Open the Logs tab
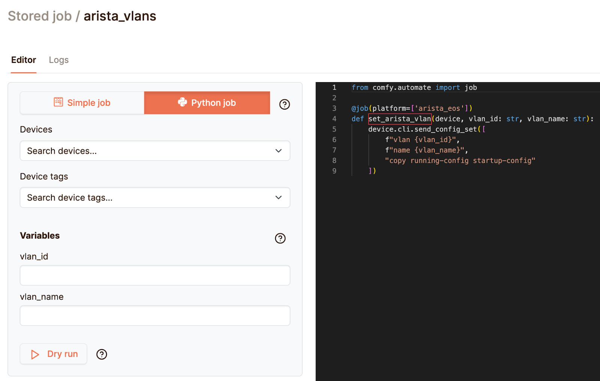 click(x=58, y=60)
